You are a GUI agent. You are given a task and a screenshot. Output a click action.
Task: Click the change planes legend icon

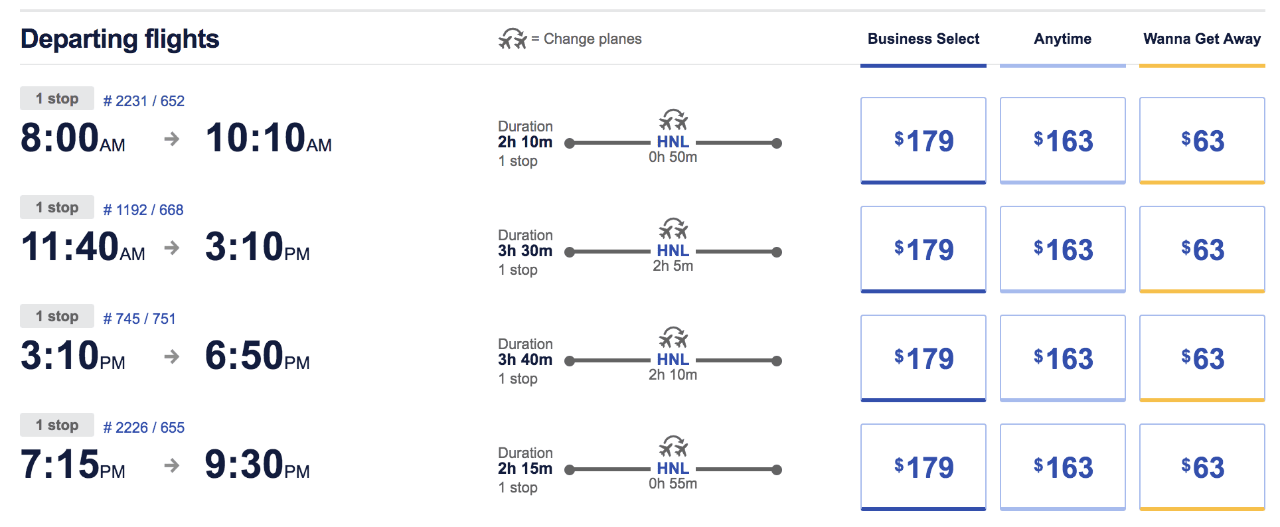pyautogui.click(x=513, y=39)
